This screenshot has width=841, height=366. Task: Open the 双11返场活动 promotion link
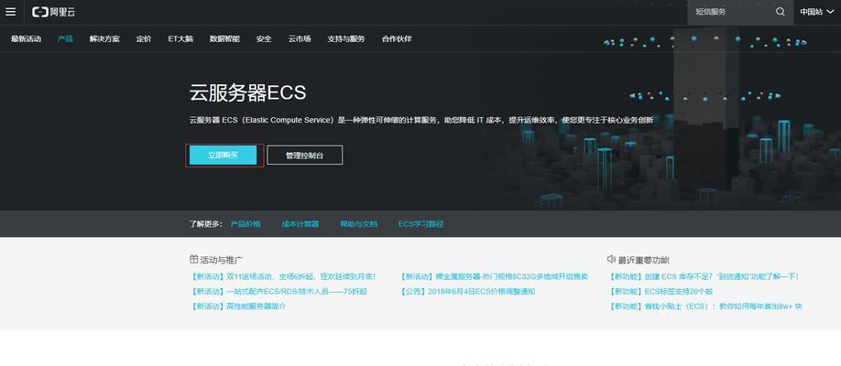click(x=283, y=277)
